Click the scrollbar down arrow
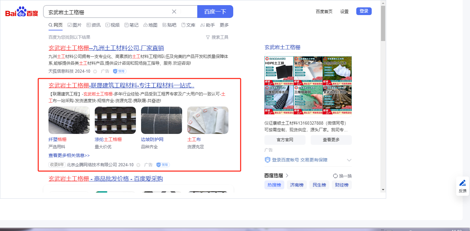Image resolution: width=470 pixels, height=231 pixels. click(383, 189)
